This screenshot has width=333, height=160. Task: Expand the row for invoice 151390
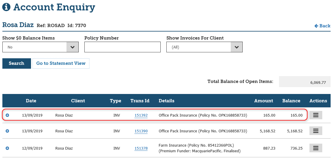(x=7, y=131)
